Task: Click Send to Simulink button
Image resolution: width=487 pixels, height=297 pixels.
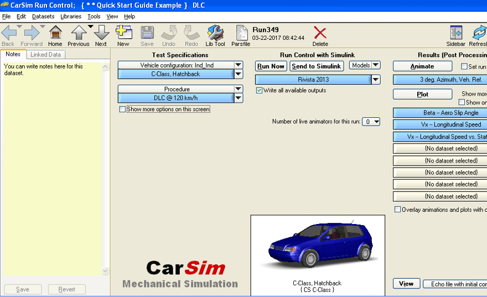Action: coord(317,66)
